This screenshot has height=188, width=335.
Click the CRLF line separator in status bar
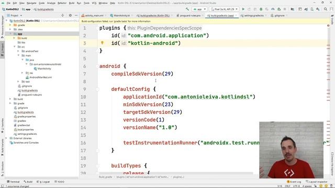point(287,186)
